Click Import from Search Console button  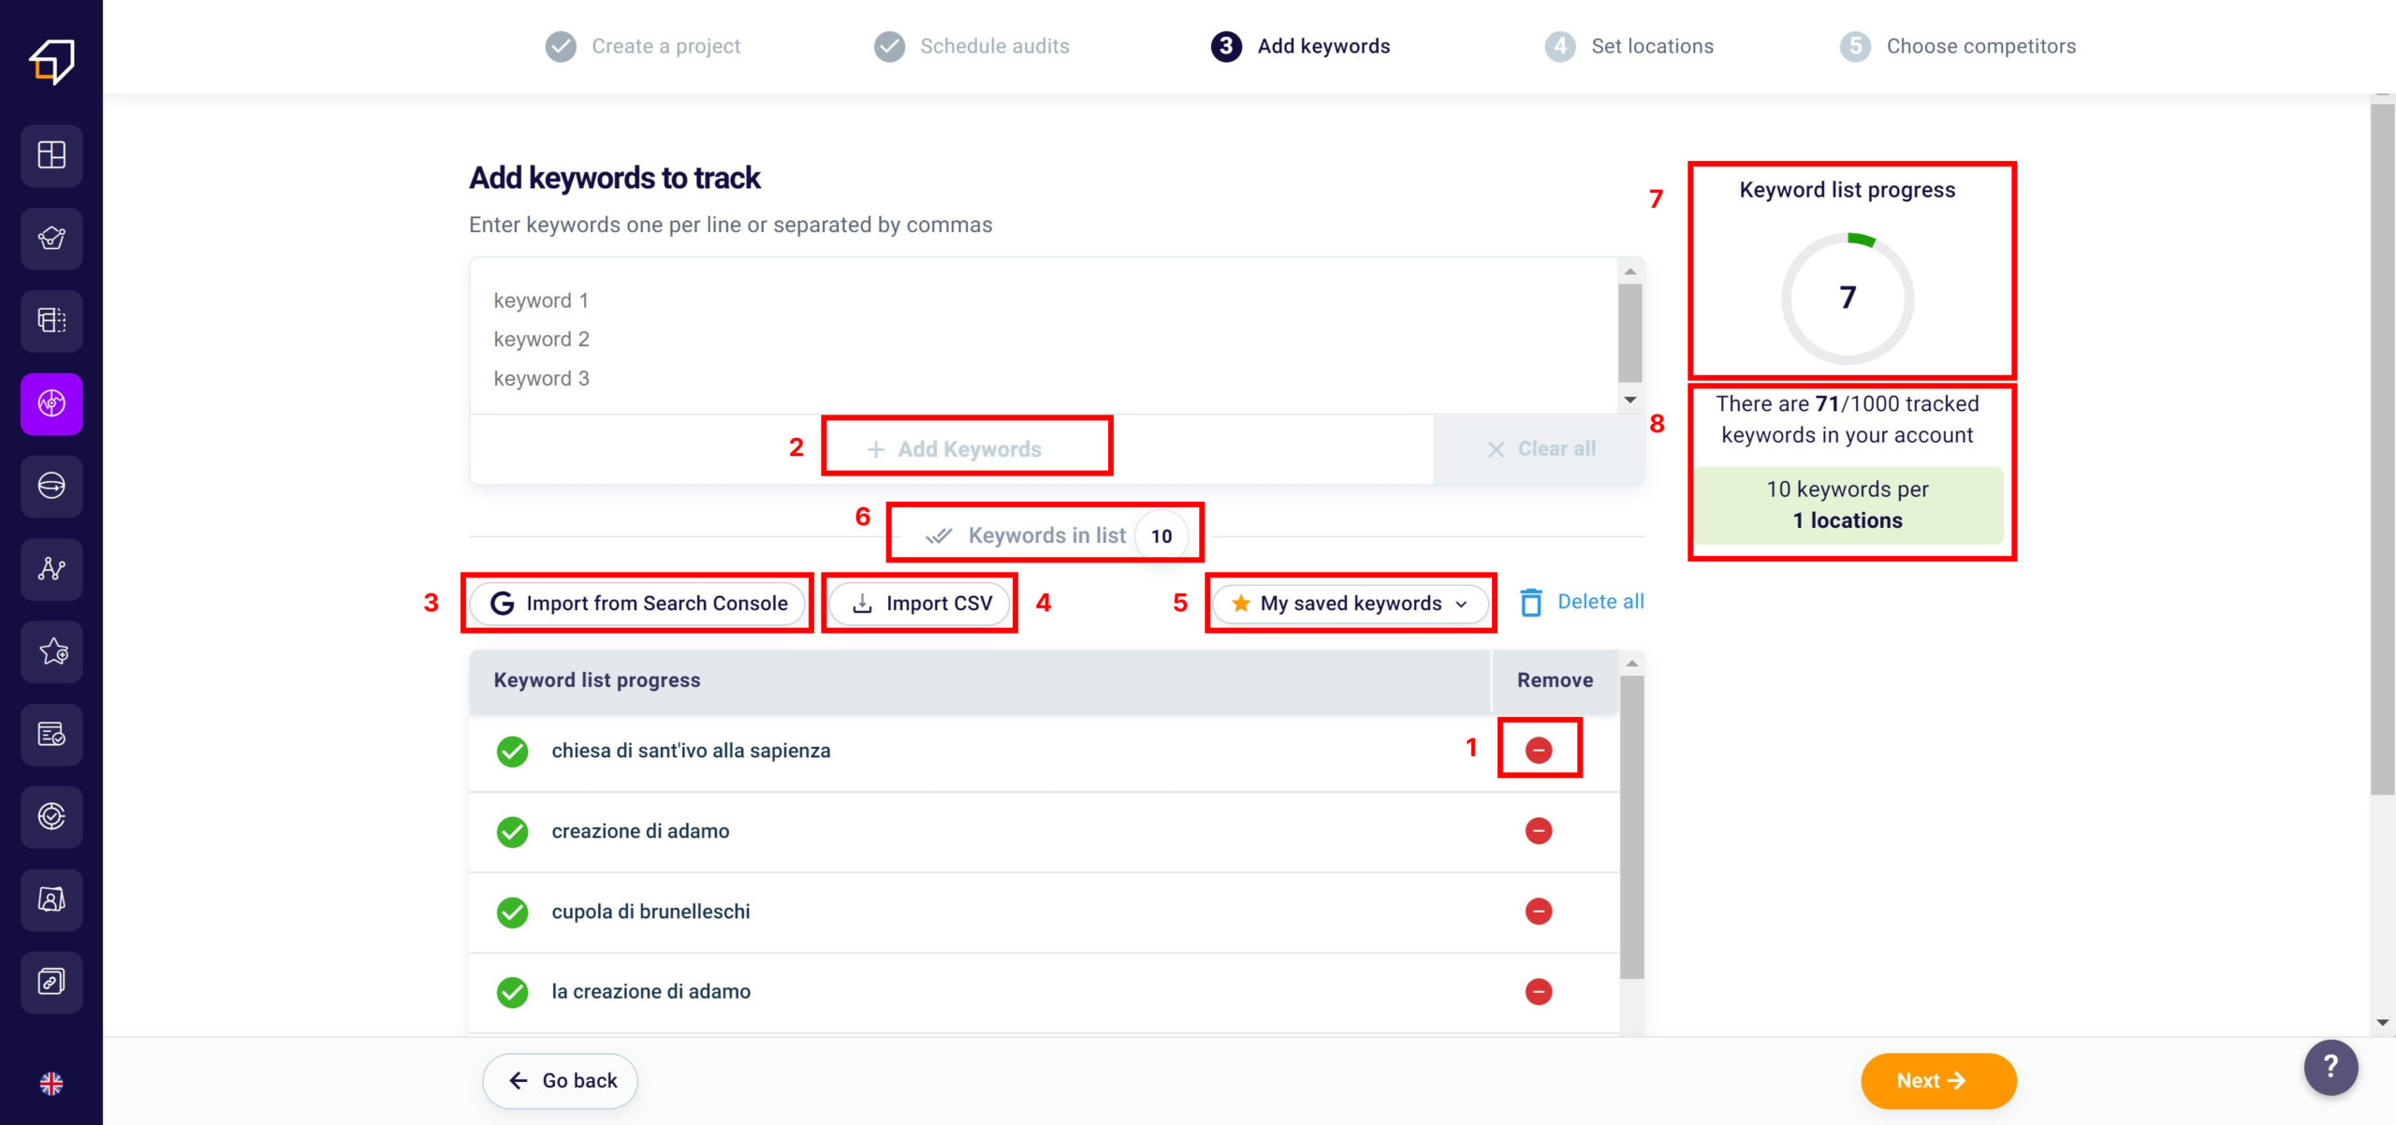638,604
